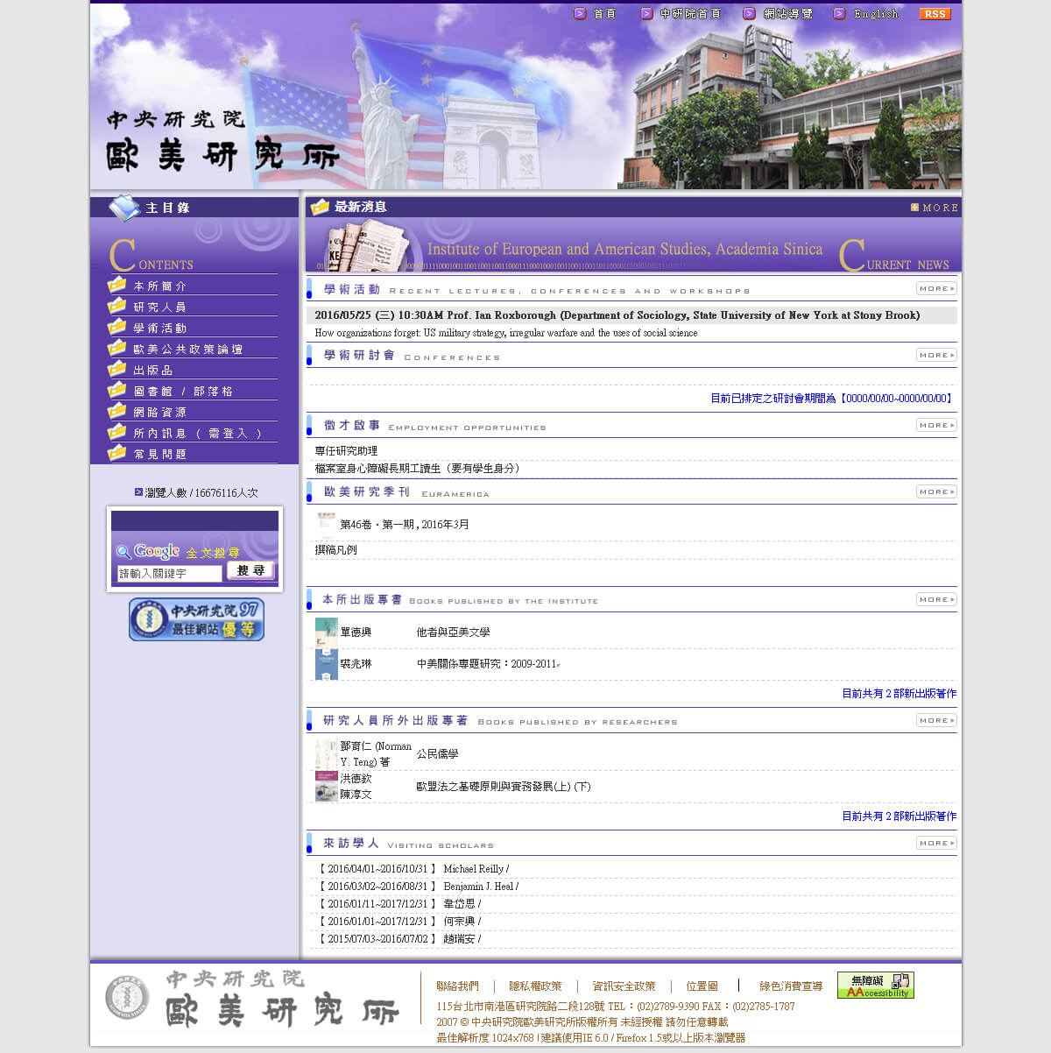
Task: Open the 首頁 home link
Action: (x=604, y=14)
